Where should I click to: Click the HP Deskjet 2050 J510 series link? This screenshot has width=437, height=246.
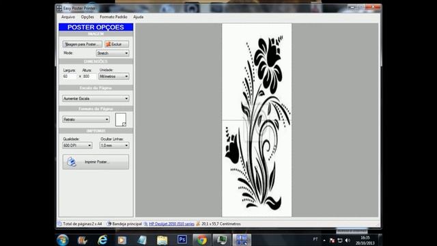[x=171, y=223]
